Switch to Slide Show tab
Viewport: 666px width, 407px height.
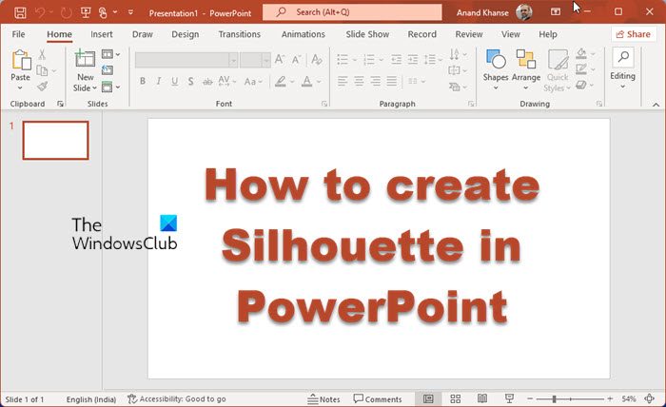click(367, 34)
